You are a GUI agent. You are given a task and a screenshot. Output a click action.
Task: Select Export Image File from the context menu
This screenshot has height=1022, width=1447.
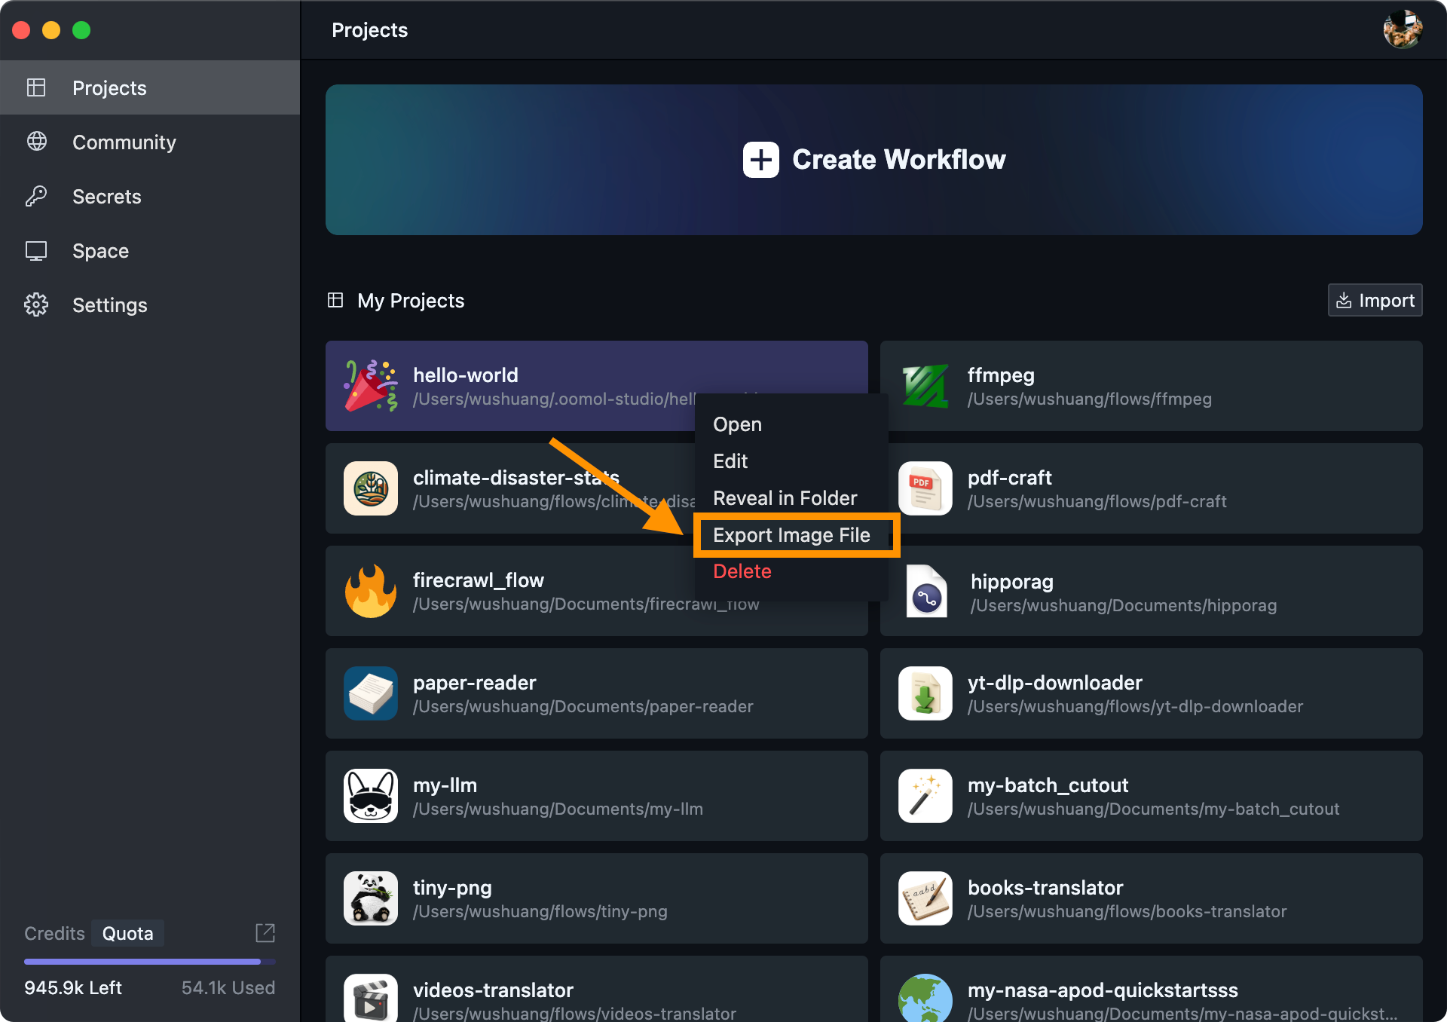791,534
